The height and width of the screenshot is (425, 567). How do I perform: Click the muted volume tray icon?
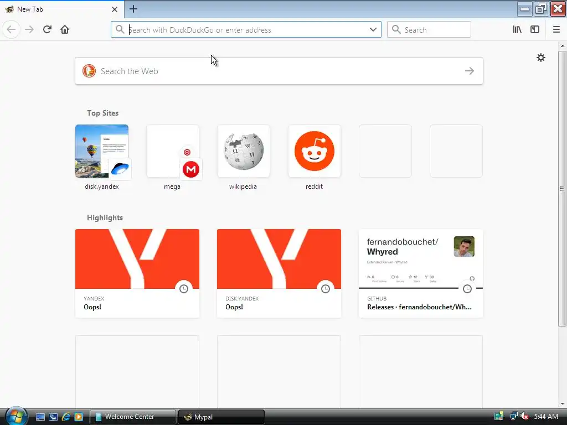point(525,416)
